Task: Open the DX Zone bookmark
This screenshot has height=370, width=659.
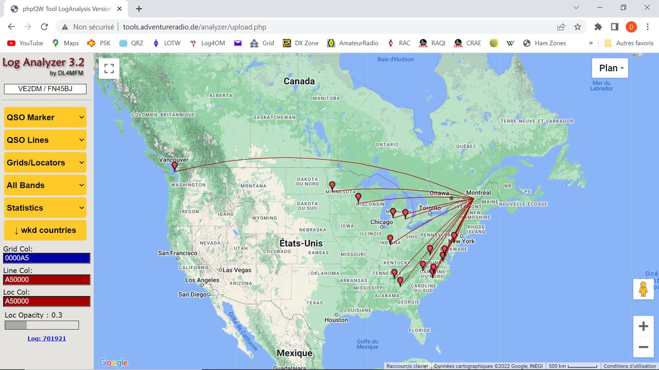Action: 300,43
